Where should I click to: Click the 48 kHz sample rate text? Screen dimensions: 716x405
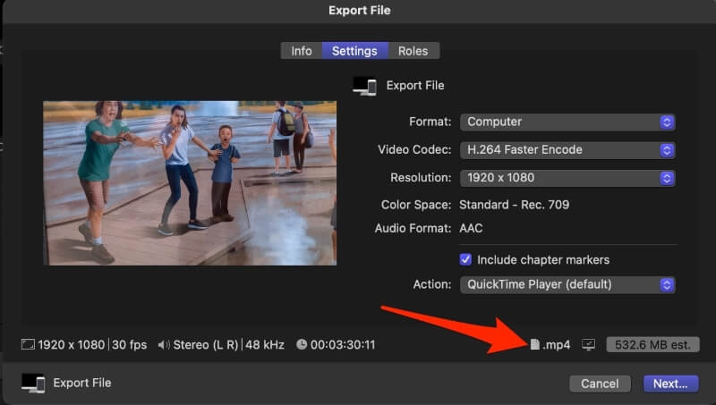click(265, 345)
